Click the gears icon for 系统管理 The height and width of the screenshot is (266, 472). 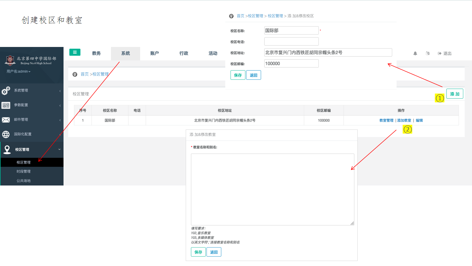[x=6, y=91]
